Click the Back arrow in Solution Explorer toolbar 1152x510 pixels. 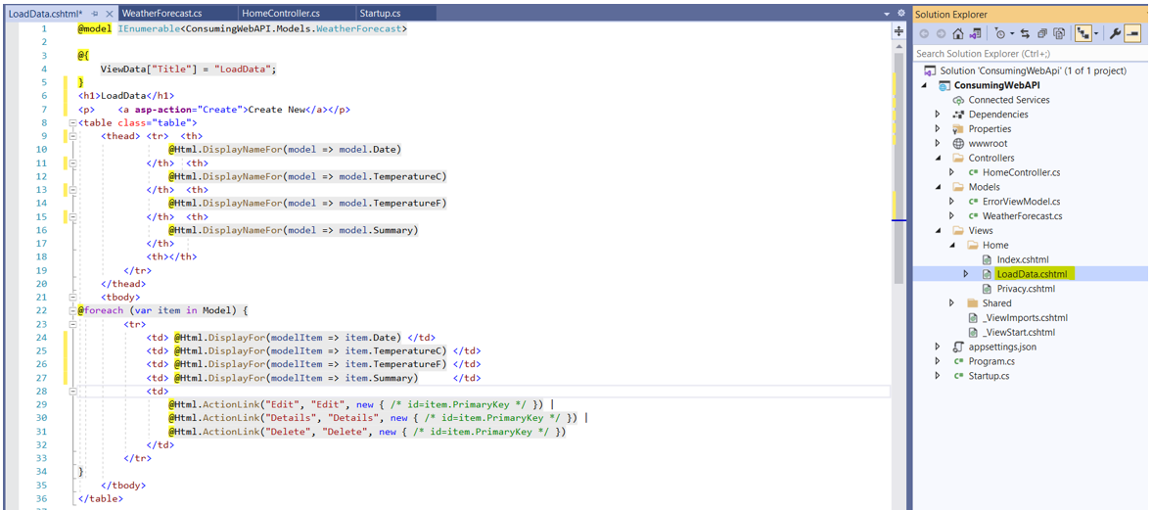click(923, 34)
